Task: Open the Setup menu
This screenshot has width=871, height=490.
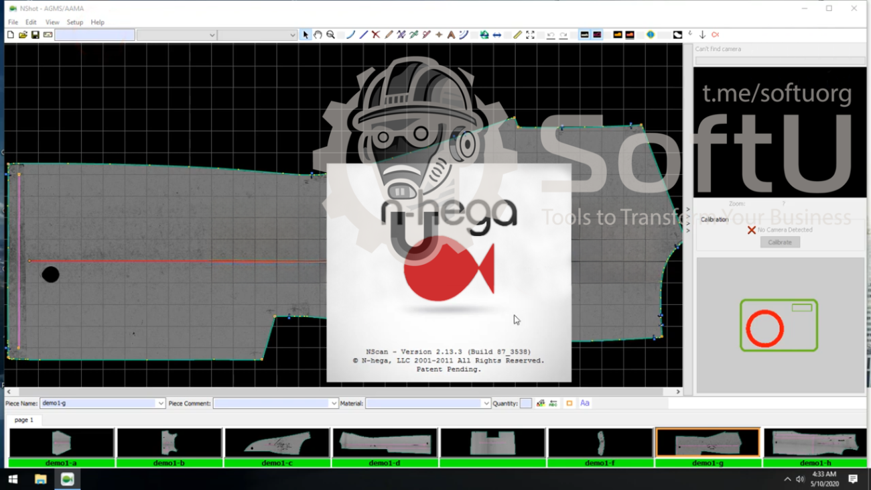Action: (x=75, y=22)
